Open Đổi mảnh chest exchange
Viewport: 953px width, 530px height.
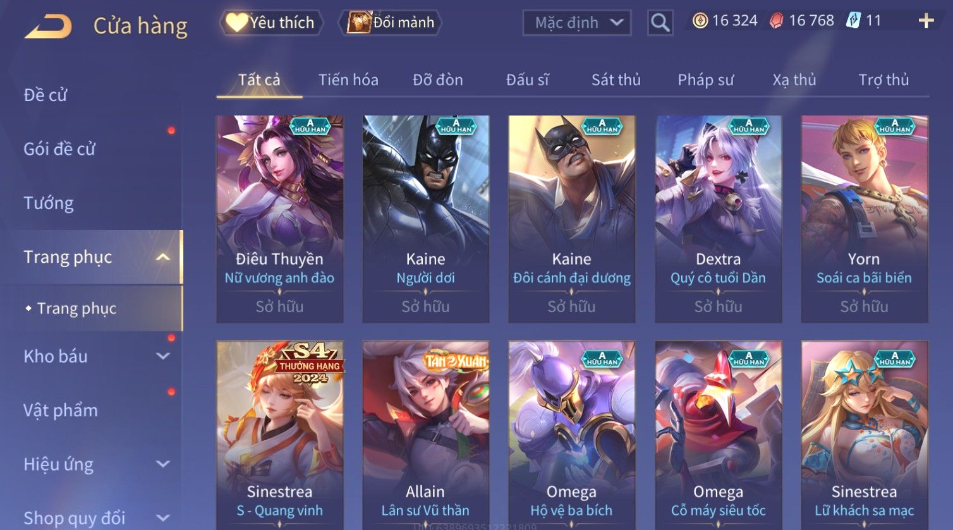391,23
